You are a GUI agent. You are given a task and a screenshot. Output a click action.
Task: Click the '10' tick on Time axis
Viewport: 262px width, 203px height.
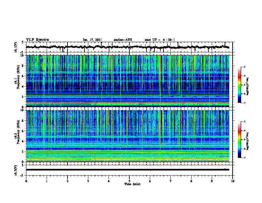pyautogui.click(x=233, y=181)
